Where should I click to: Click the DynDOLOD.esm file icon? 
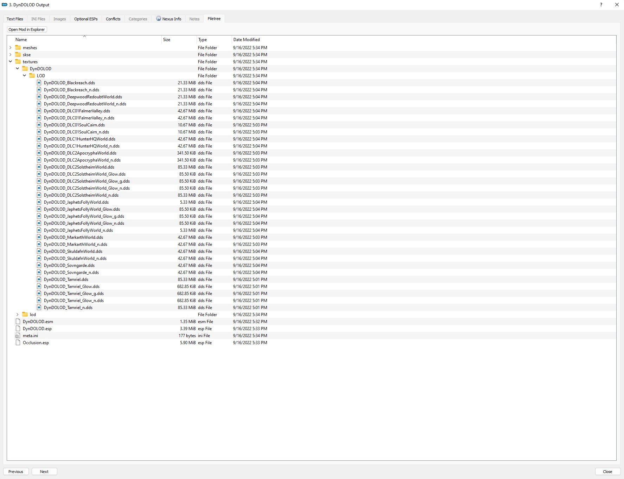tap(18, 321)
